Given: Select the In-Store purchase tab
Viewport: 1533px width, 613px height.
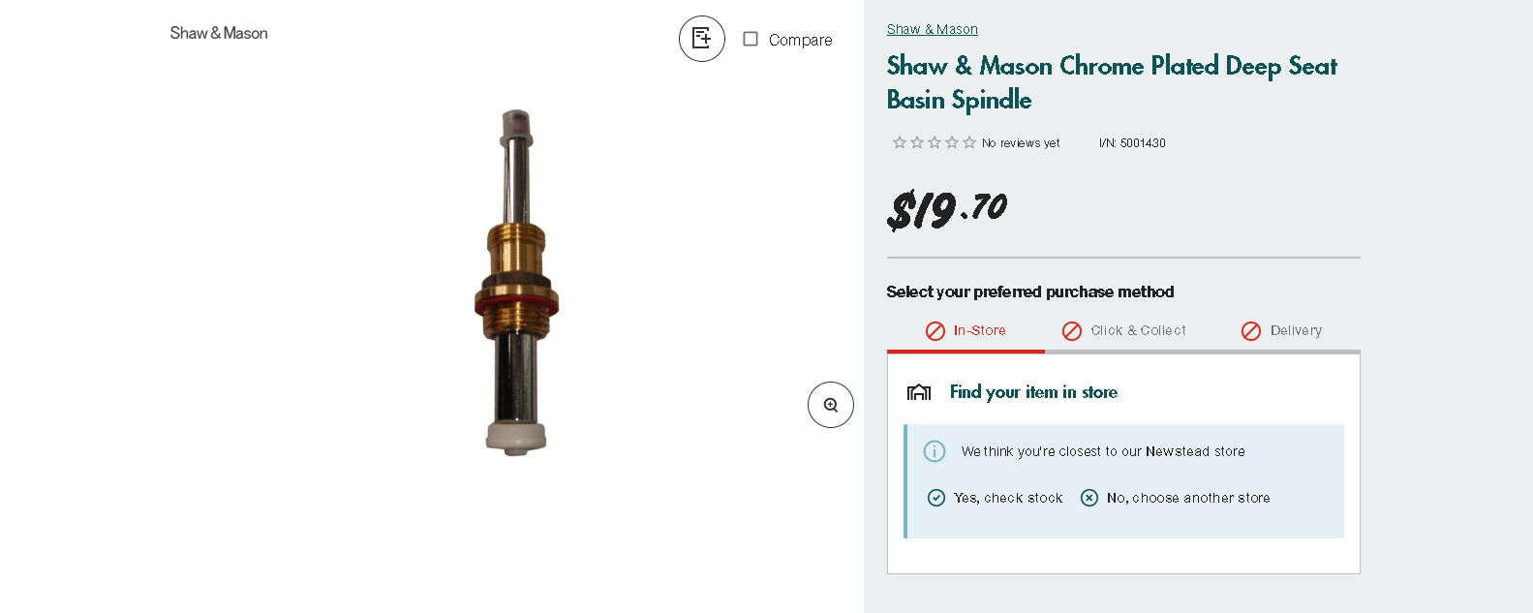Looking at the screenshot, I should 979,330.
